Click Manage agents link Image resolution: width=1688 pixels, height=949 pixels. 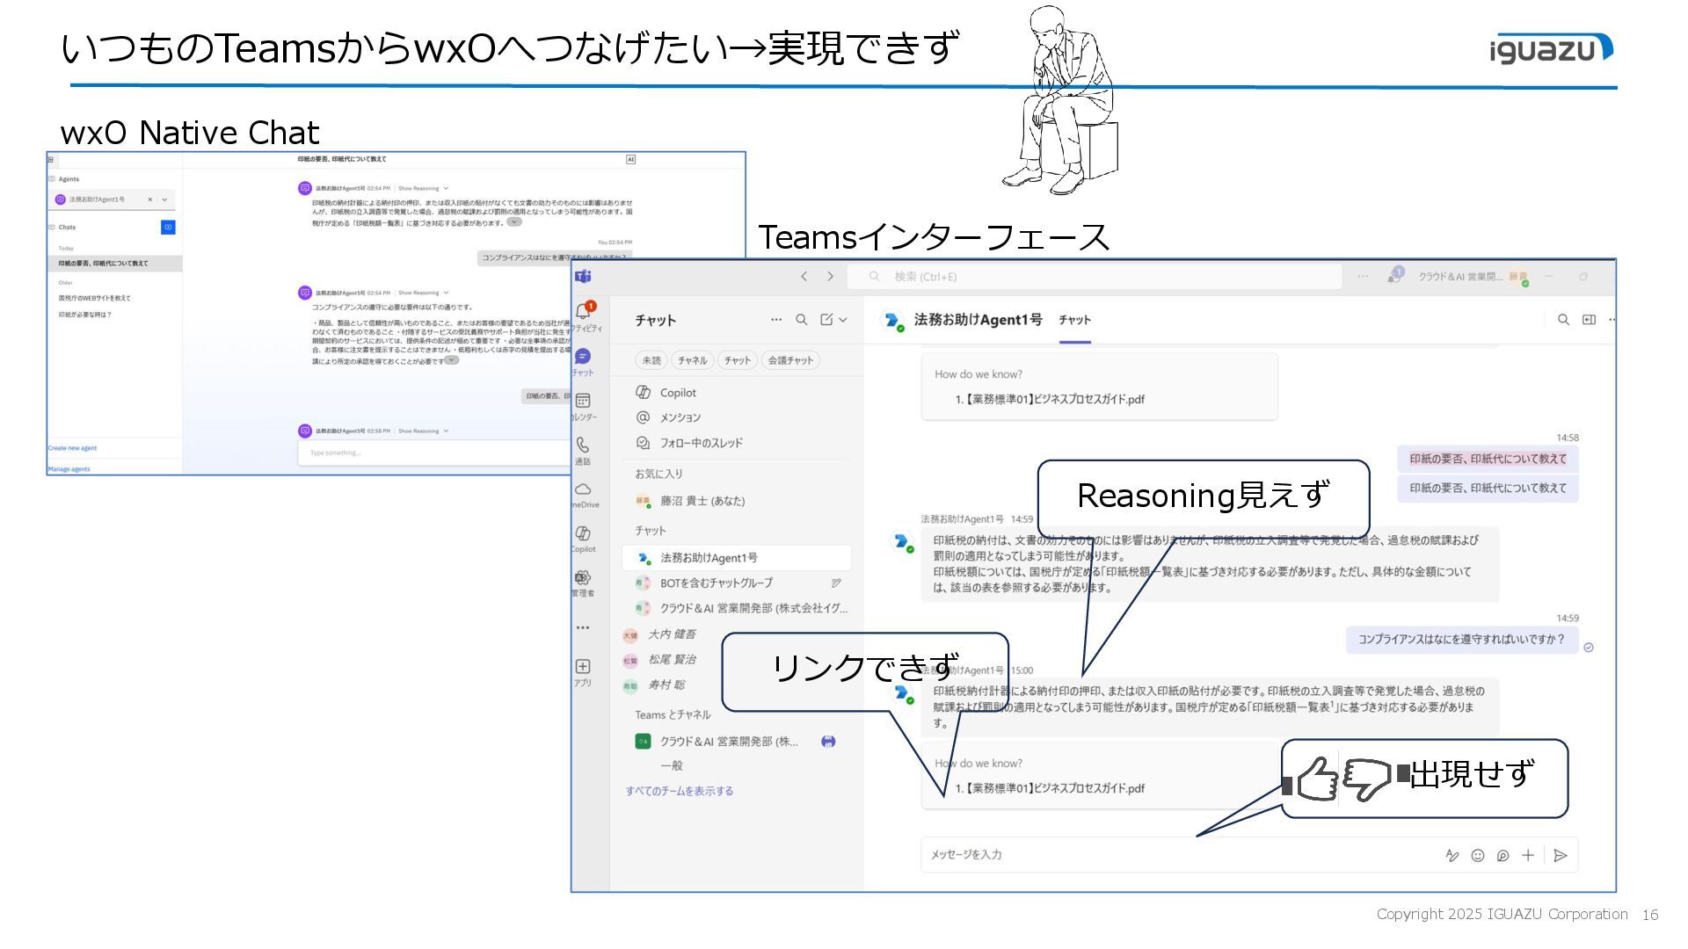pos(69,469)
